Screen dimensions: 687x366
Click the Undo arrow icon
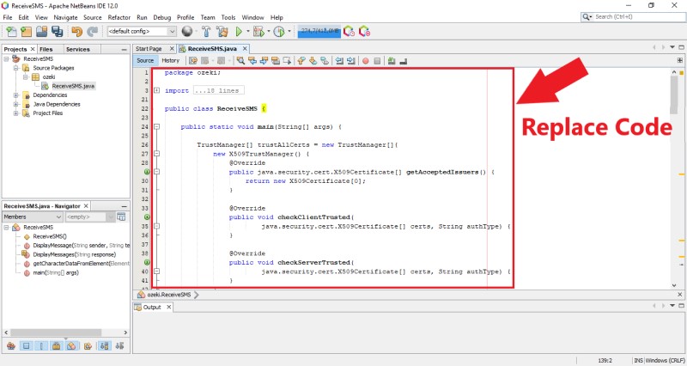[77, 31]
